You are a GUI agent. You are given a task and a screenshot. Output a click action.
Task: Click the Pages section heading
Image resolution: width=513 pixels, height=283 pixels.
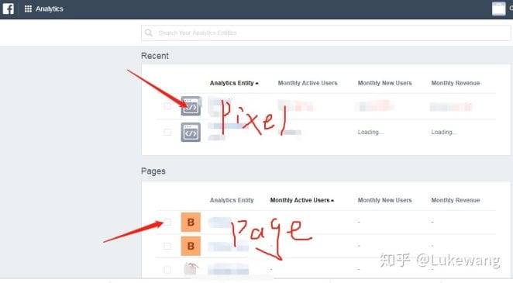click(153, 171)
